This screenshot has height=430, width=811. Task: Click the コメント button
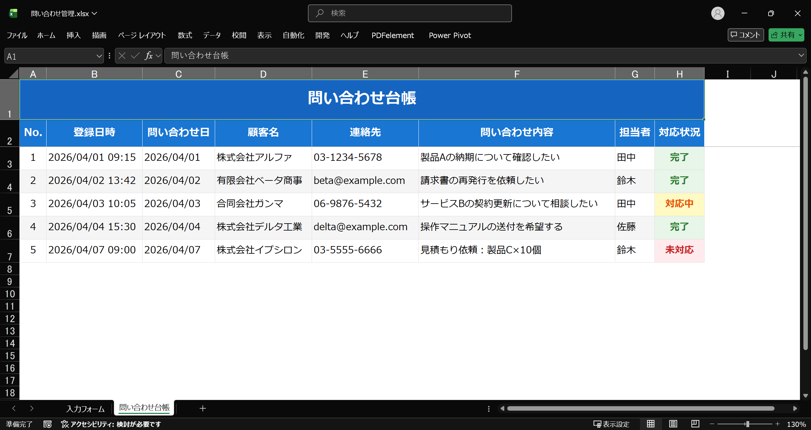pos(745,35)
